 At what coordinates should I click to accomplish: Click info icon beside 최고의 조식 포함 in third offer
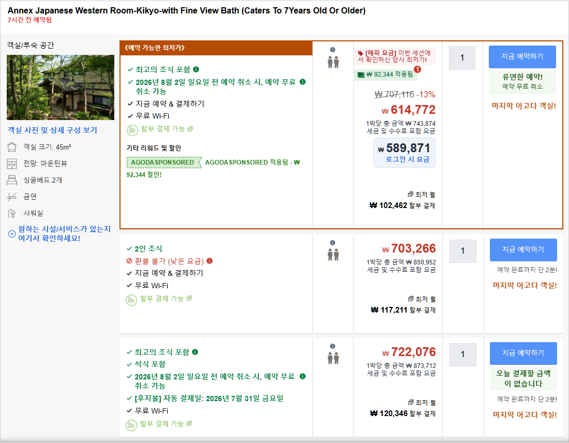(x=195, y=352)
